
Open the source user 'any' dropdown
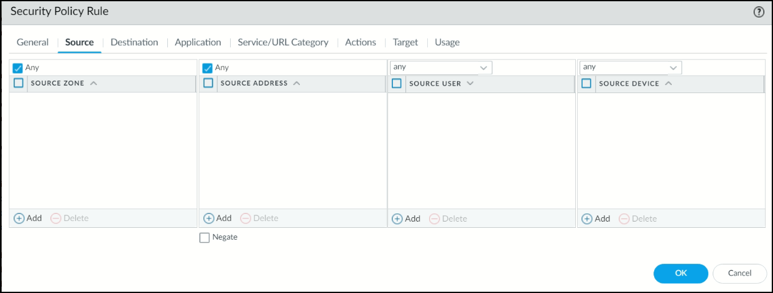pyautogui.click(x=483, y=68)
